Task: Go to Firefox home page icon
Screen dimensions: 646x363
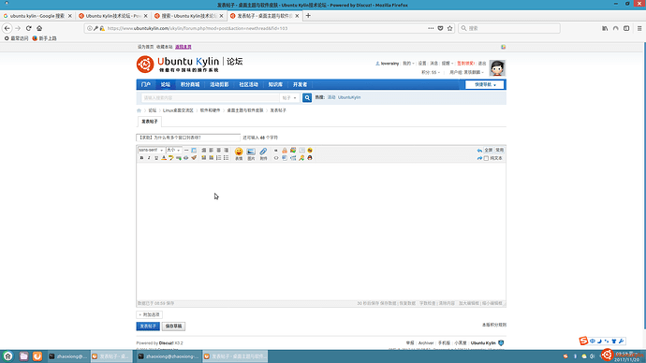Action: coord(39,28)
